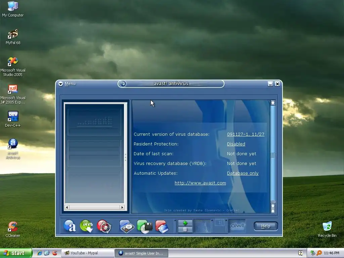Screen dimensions: 344x258
Task: Switch to YouTube - Mypal taskbar window
Action: point(88,253)
